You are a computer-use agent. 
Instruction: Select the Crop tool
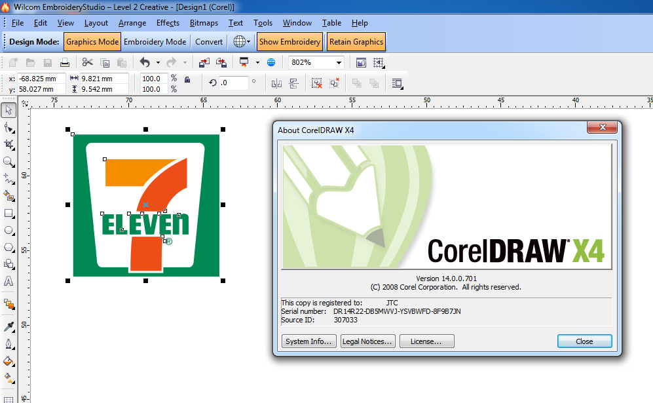(x=9, y=145)
